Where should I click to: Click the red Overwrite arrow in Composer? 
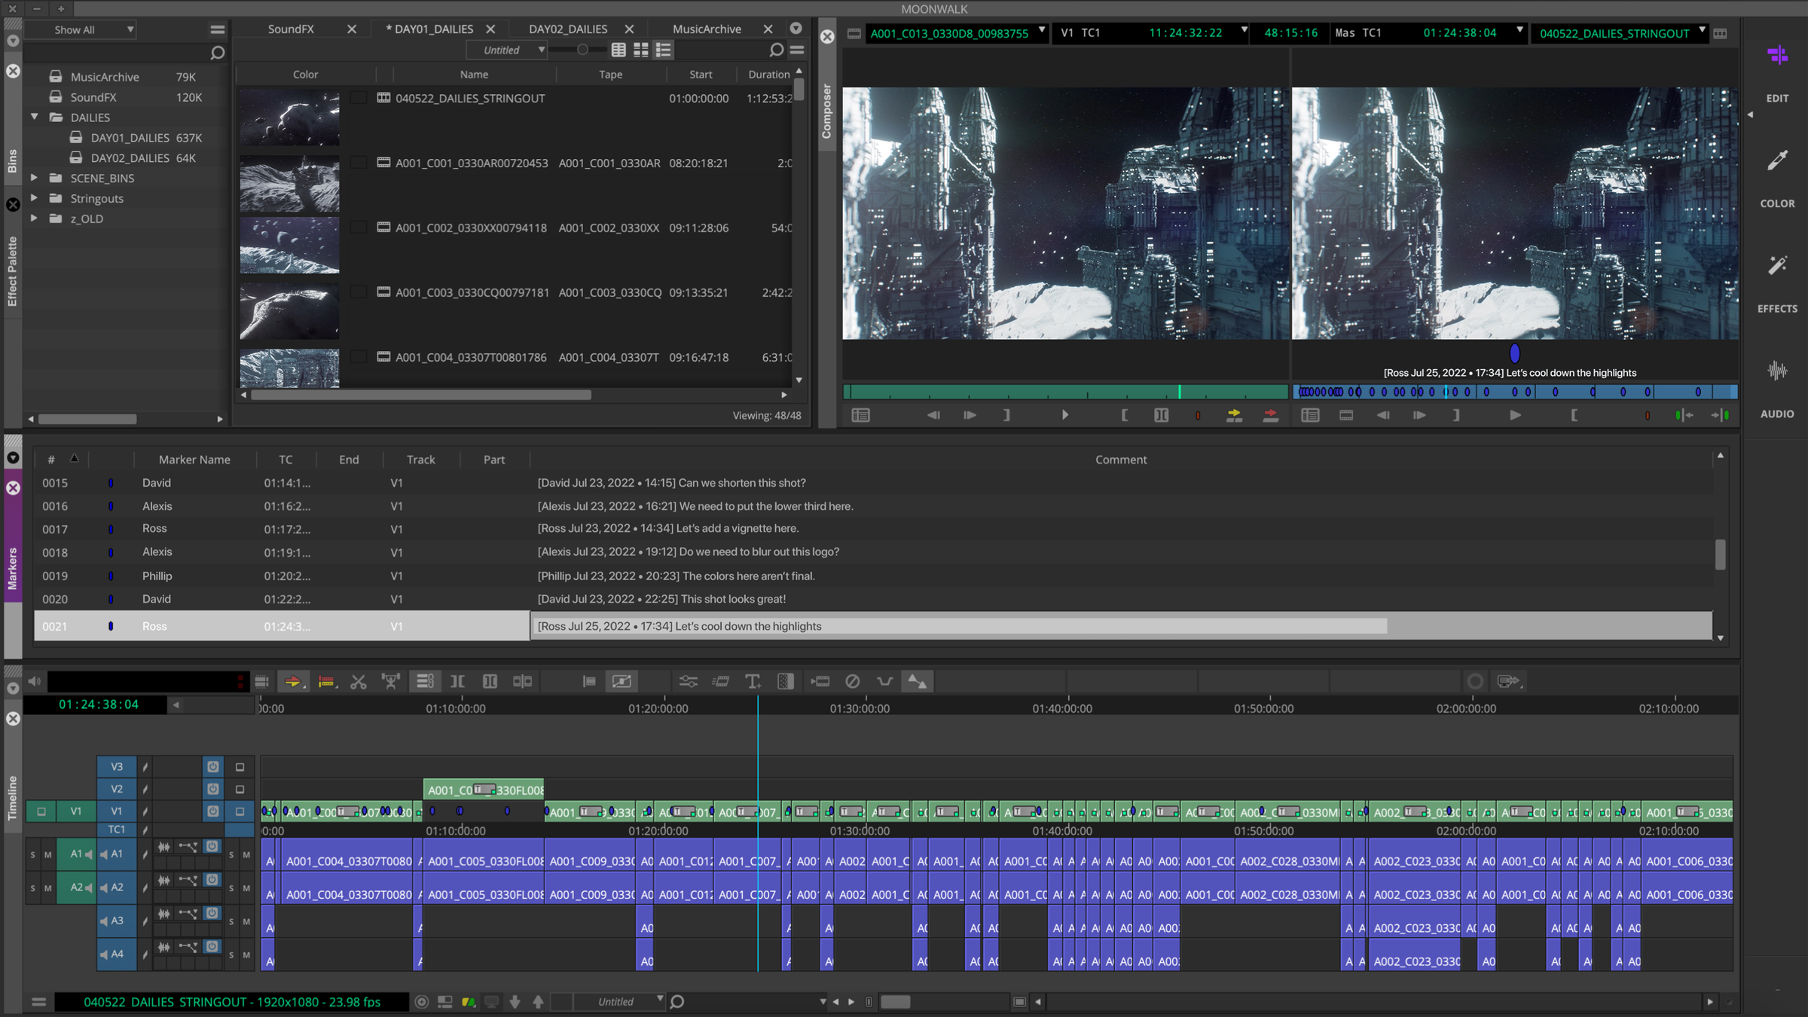tap(1270, 415)
